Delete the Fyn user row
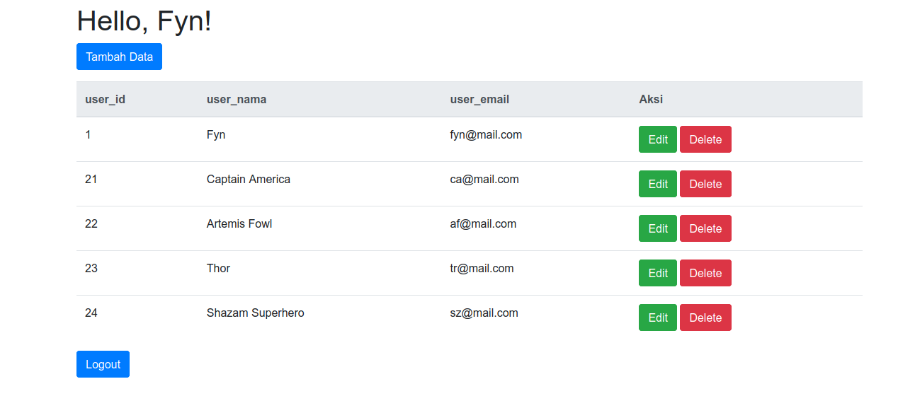Screen dimensions: 898x408 pos(705,139)
